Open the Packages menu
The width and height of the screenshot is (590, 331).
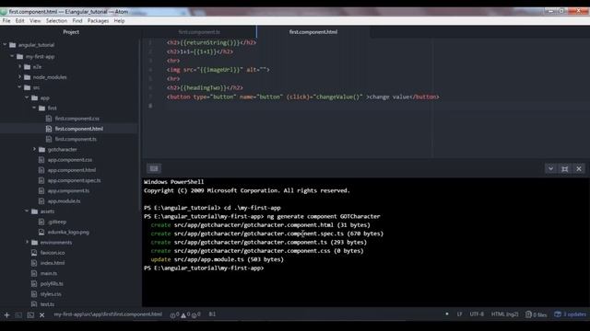[x=98, y=21]
